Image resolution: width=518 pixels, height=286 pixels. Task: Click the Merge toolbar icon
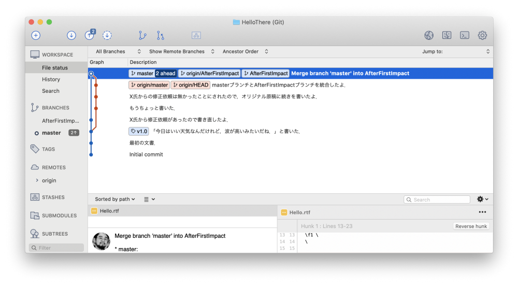161,35
